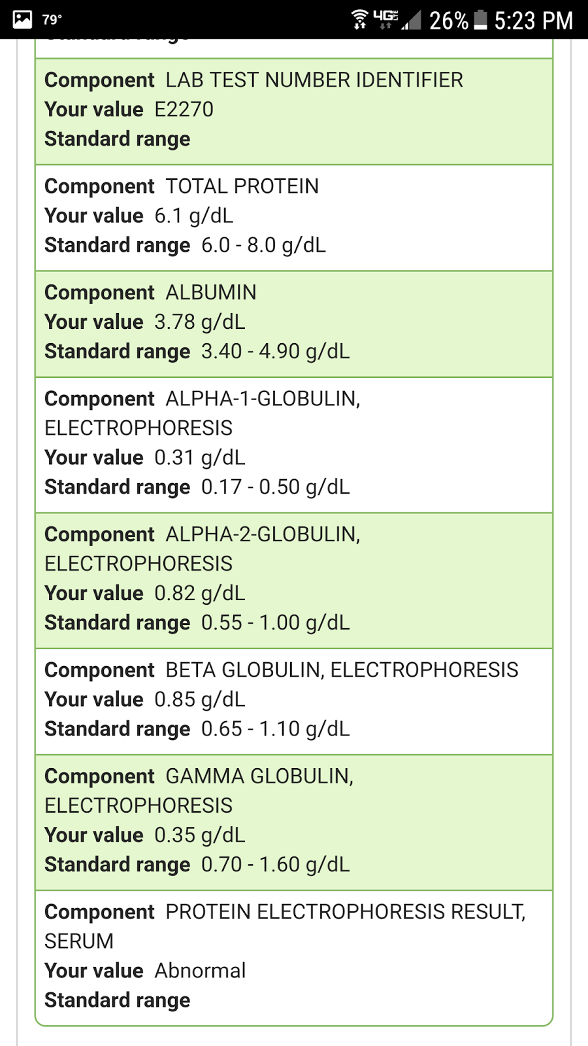The image size is (588, 1046).
Task: Tap the battery icon in status bar
Action: tap(480, 20)
